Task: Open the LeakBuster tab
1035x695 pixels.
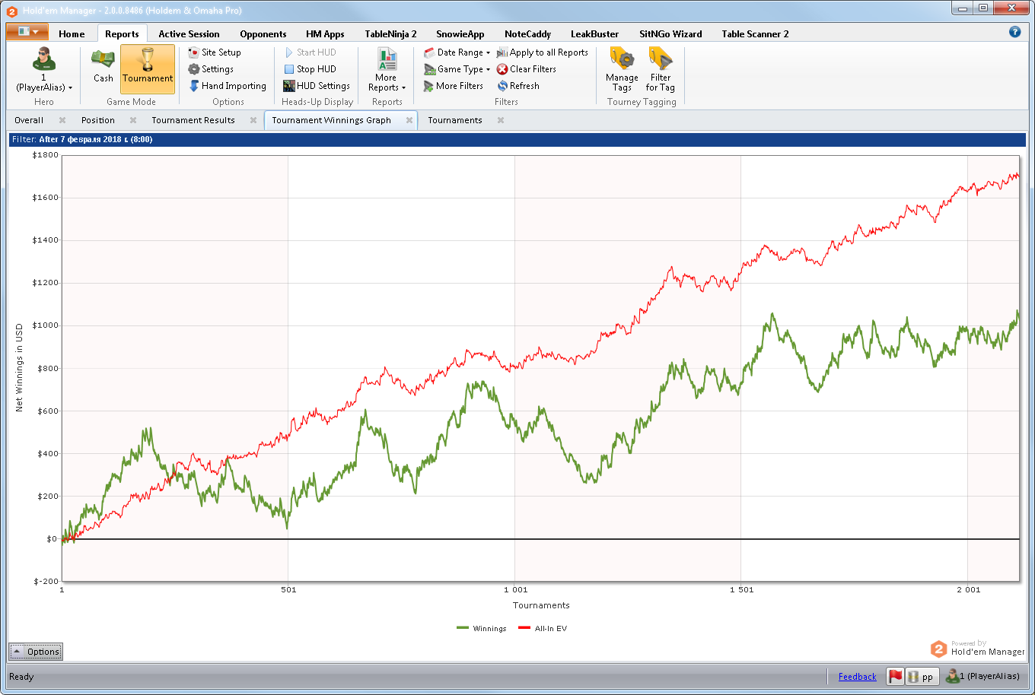Action: pos(594,33)
